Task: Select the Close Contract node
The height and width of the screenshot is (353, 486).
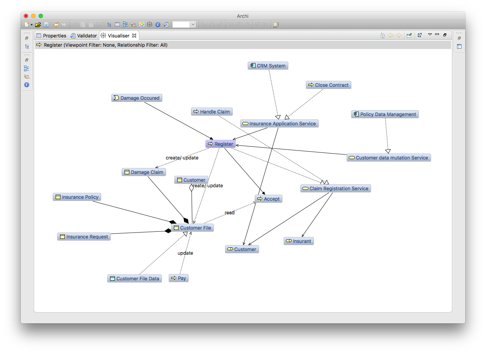Action: [328, 85]
